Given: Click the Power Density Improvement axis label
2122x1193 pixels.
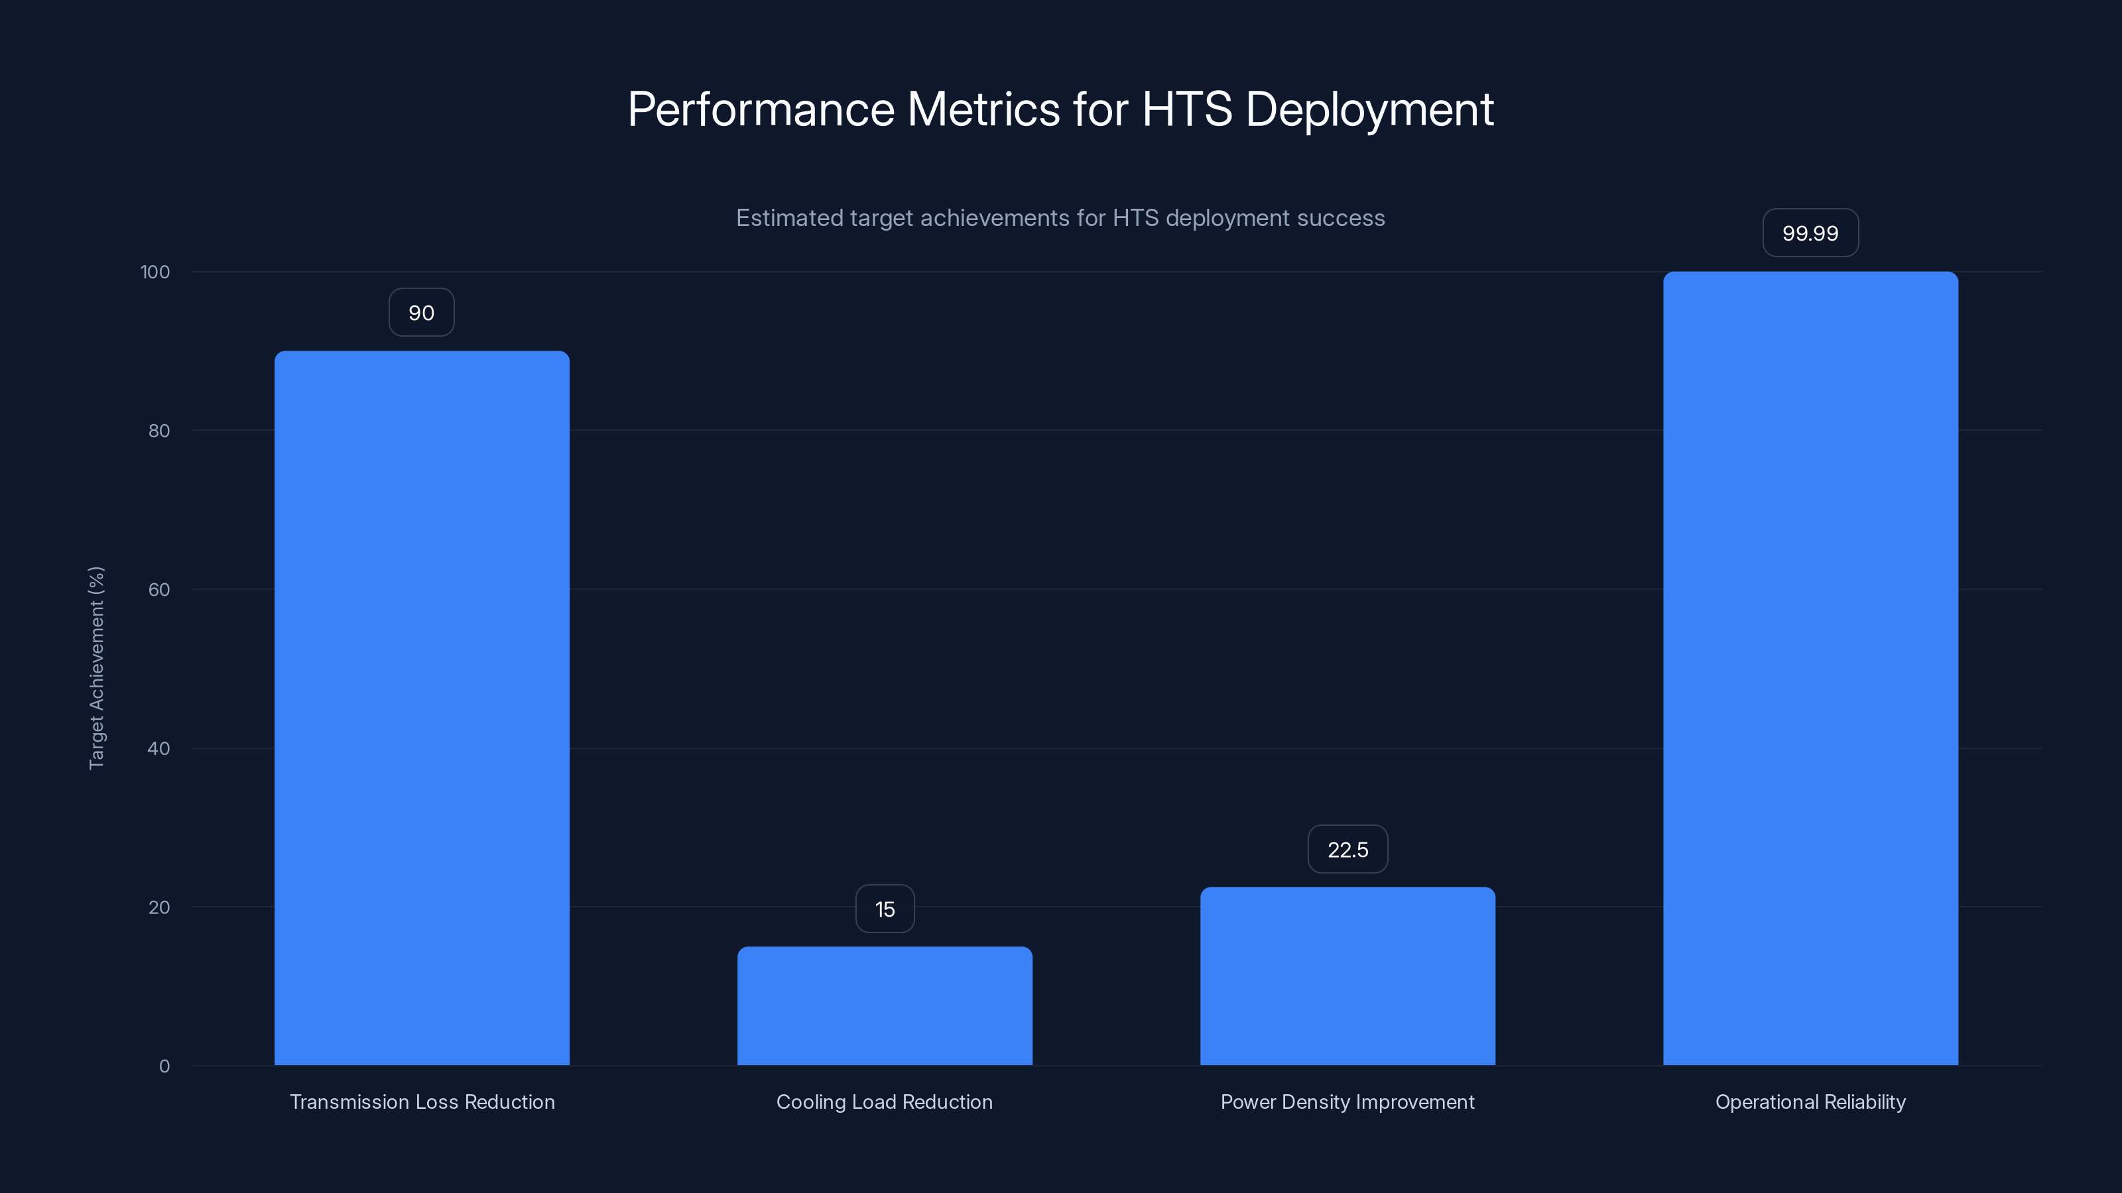Looking at the screenshot, I should (1347, 1102).
